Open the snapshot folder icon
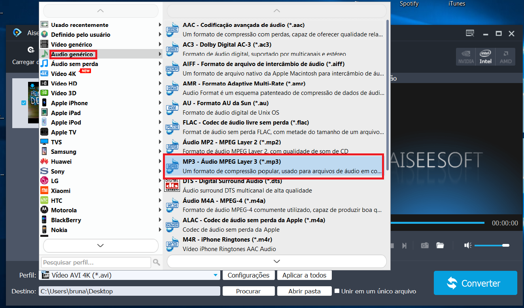This screenshot has width=524, height=308. pos(440,246)
